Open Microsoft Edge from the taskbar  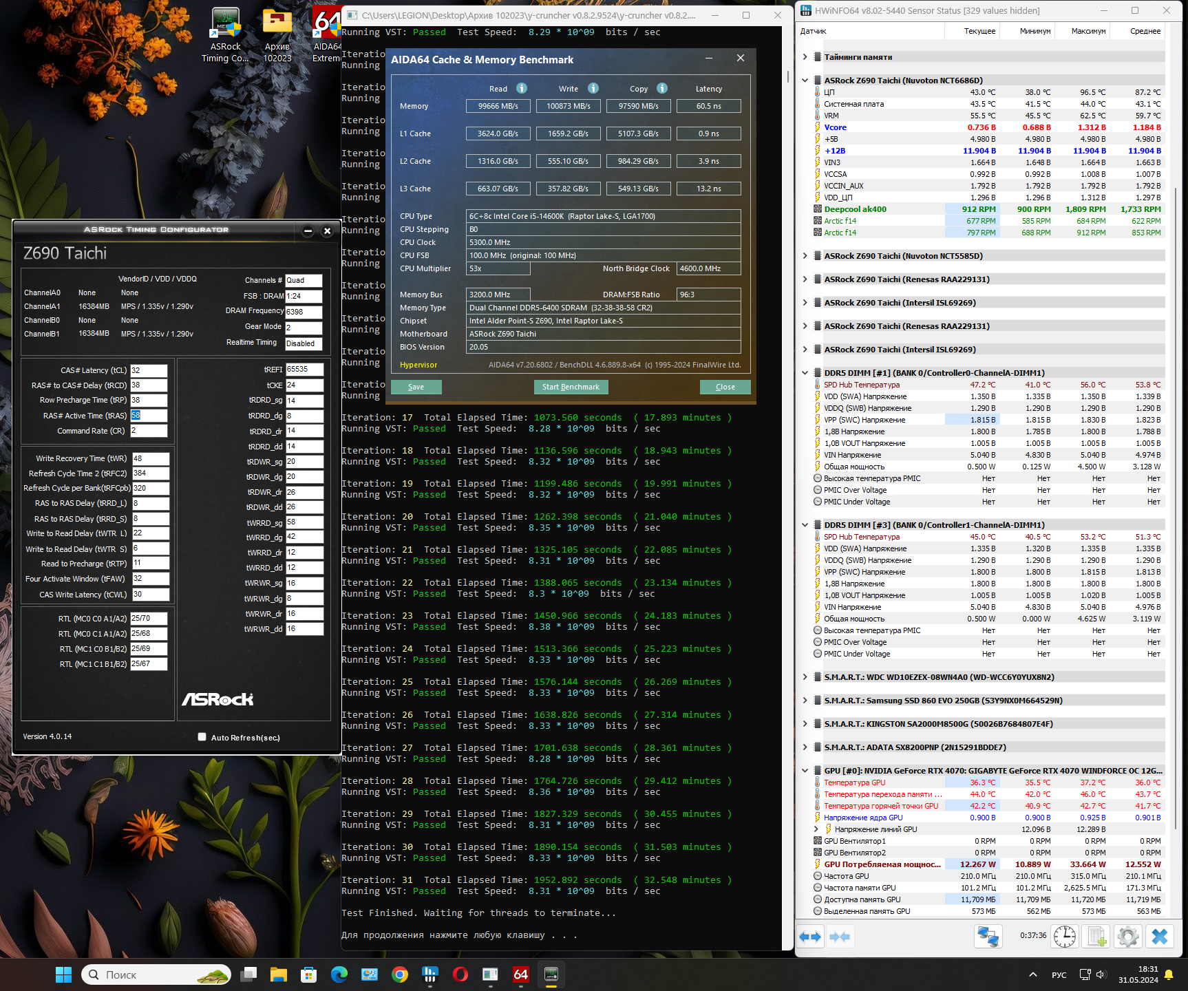(339, 974)
